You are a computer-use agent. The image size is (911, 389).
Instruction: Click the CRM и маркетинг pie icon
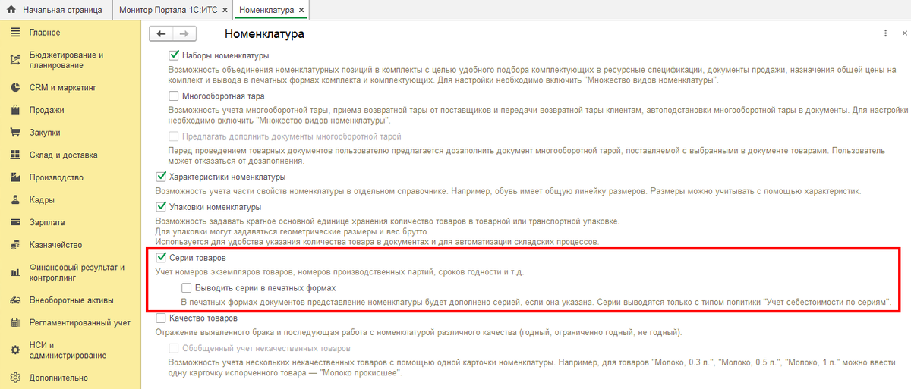14,87
